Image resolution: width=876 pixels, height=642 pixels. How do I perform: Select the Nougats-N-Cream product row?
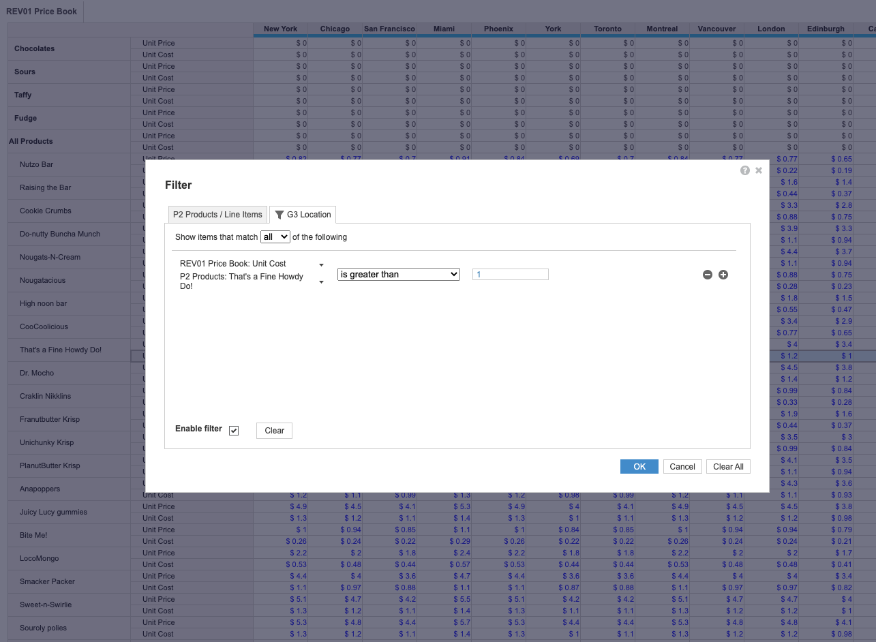tap(50, 257)
